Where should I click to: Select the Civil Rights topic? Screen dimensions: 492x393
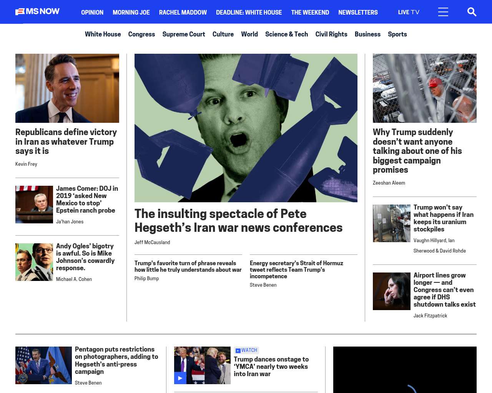[331, 34]
